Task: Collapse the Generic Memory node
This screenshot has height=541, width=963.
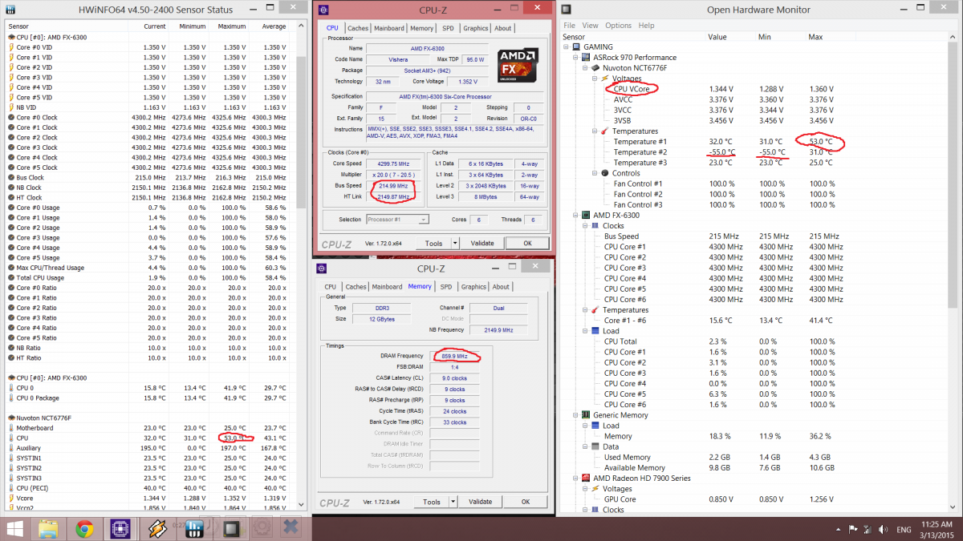Action: click(575, 415)
